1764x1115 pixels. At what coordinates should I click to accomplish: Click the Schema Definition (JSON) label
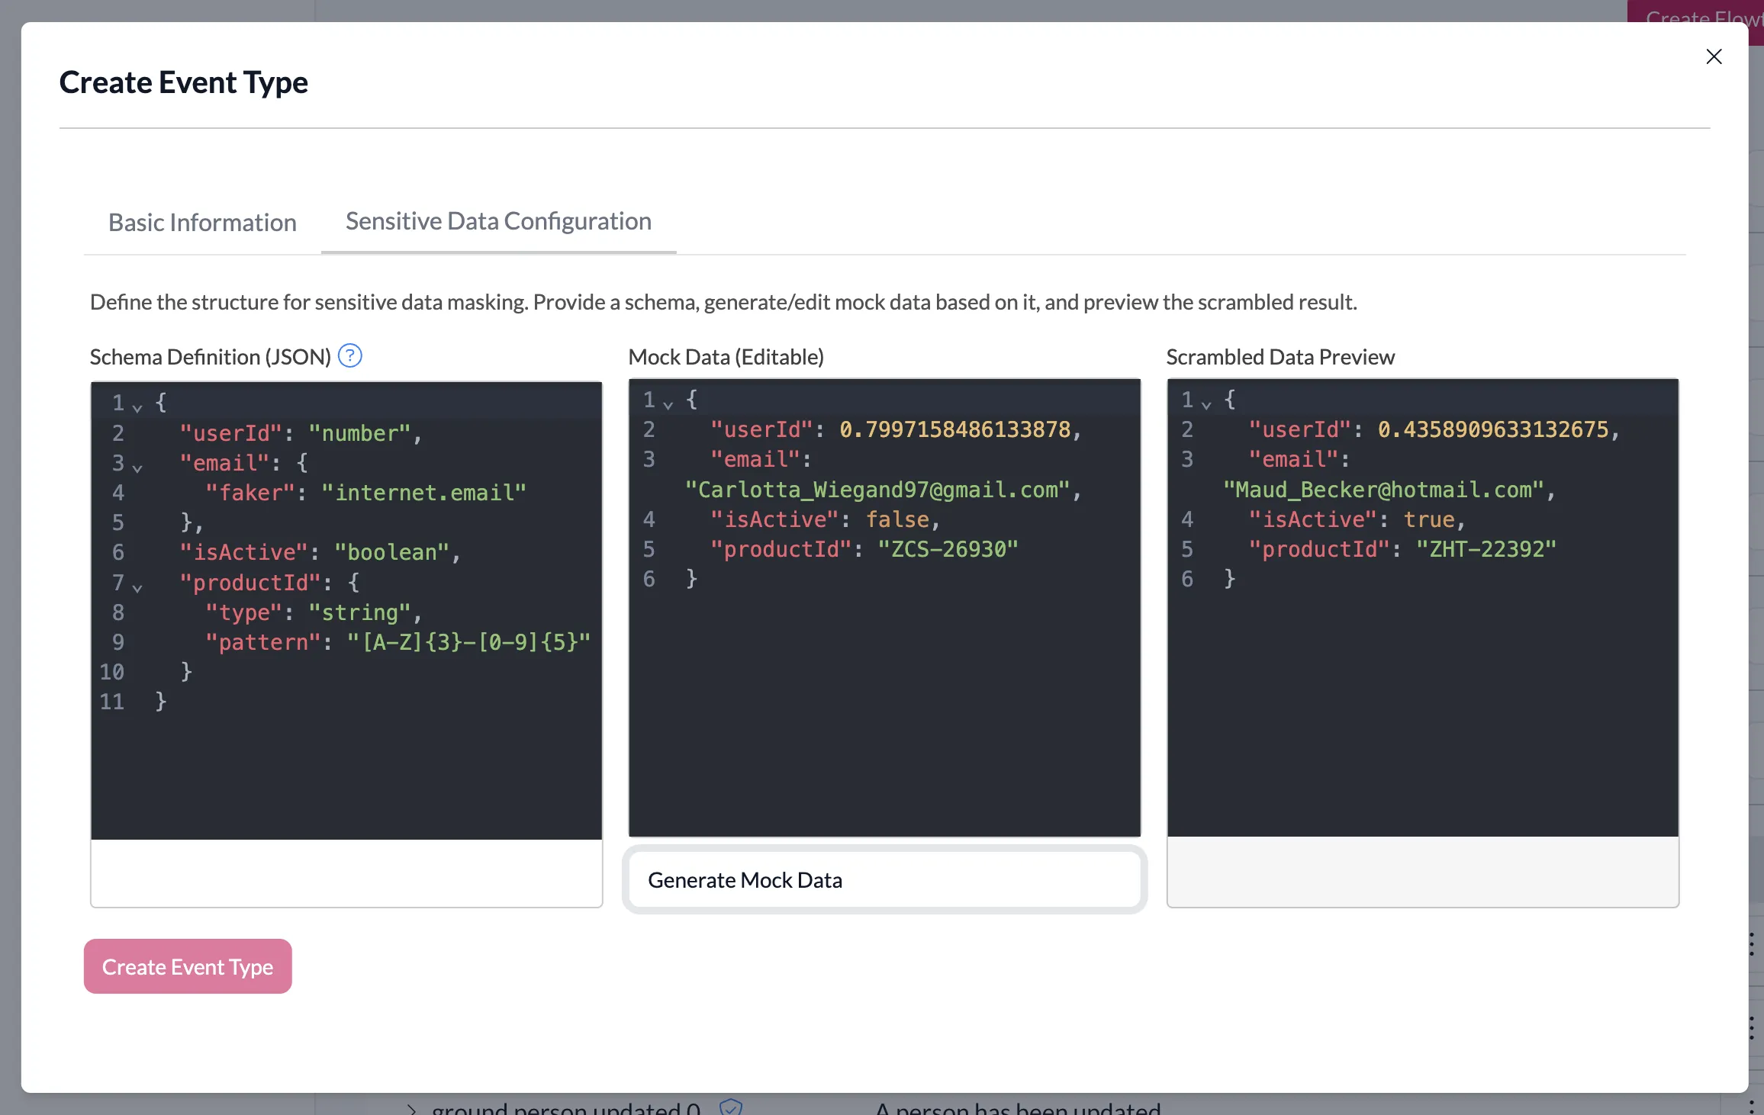[x=211, y=357]
